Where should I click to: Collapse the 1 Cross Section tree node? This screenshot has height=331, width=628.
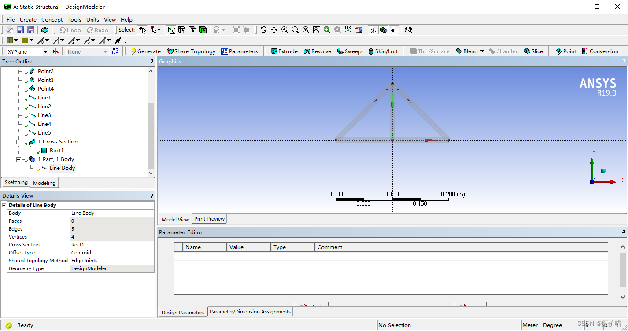[x=19, y=142]
